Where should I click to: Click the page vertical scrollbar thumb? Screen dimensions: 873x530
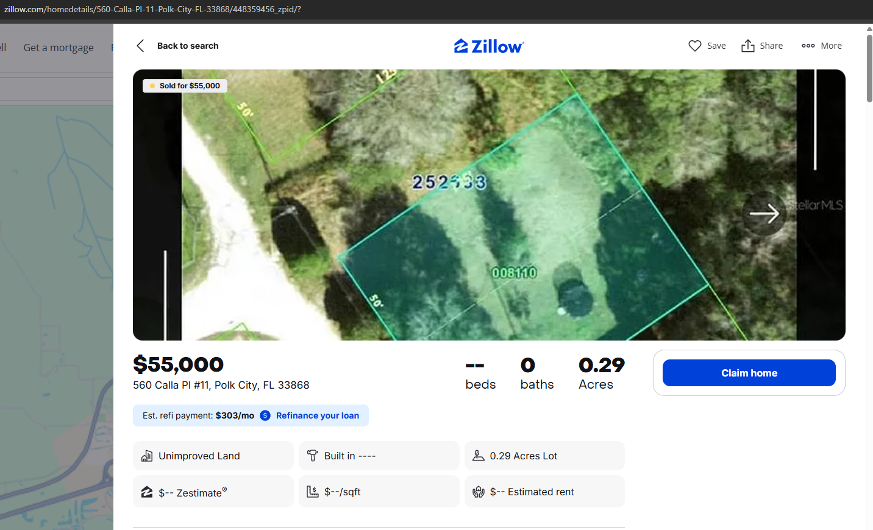coord(869,67)
